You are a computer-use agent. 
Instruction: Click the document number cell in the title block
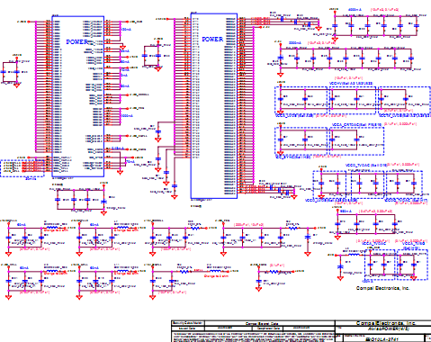tap(382, 339)
